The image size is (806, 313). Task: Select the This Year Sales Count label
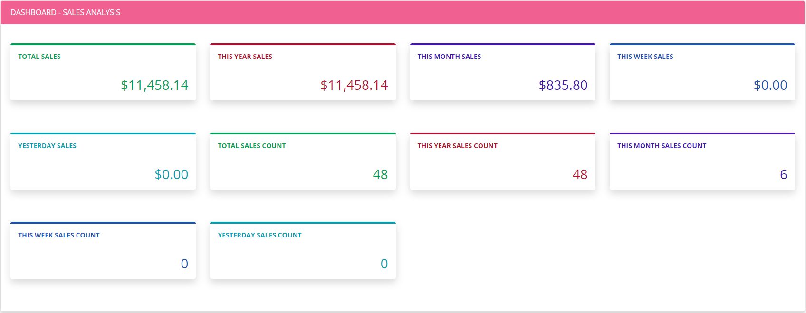click(x=457, y=146)
